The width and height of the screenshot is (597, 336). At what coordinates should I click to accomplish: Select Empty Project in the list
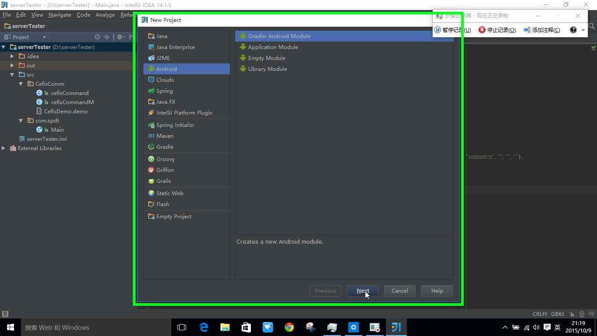point(187,217)
